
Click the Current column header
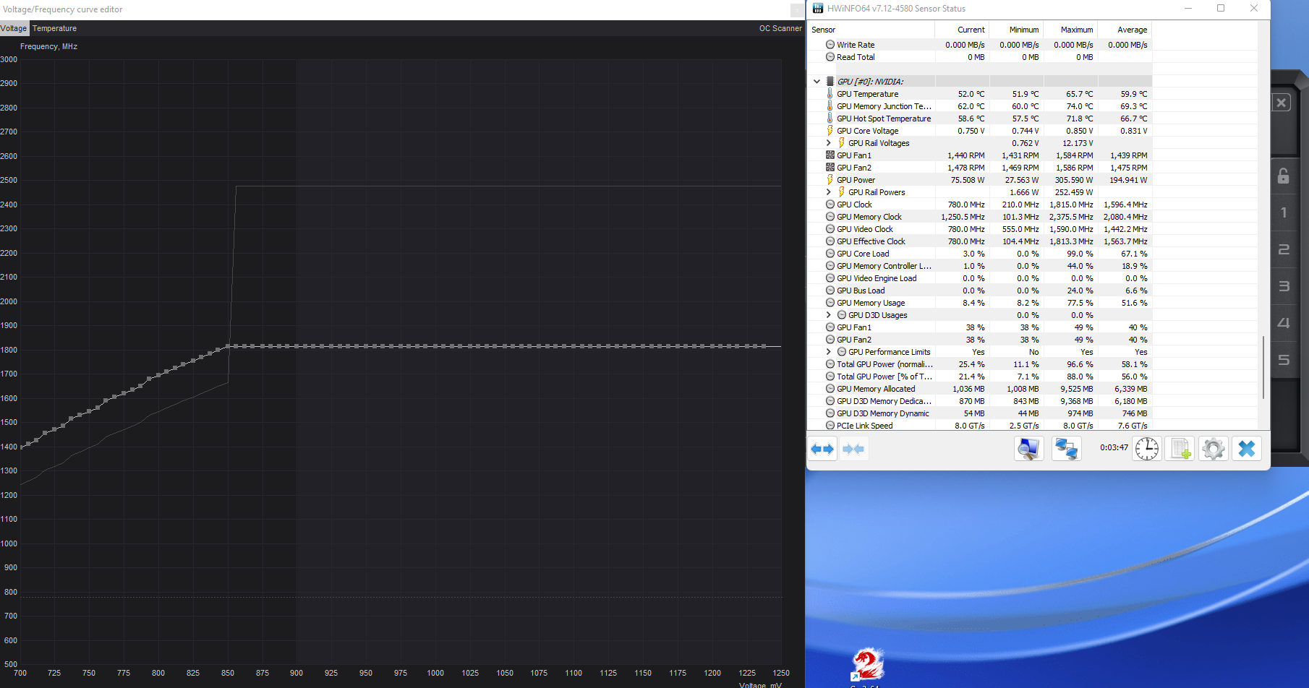tap(962, 30)
